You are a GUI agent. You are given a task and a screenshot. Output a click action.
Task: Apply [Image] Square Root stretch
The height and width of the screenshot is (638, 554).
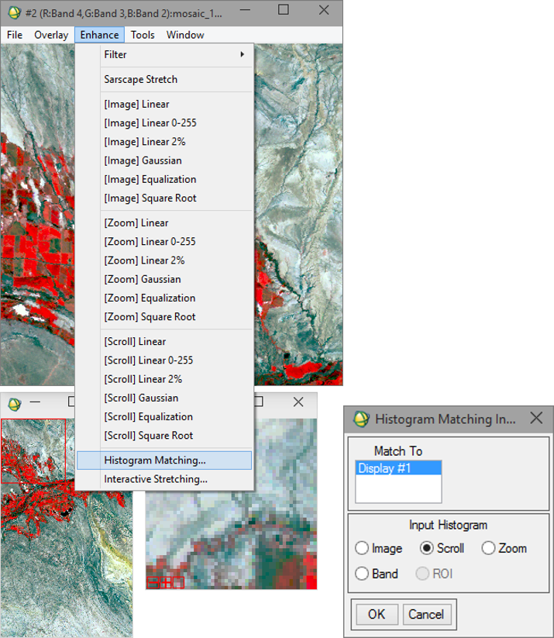point(164,198)
